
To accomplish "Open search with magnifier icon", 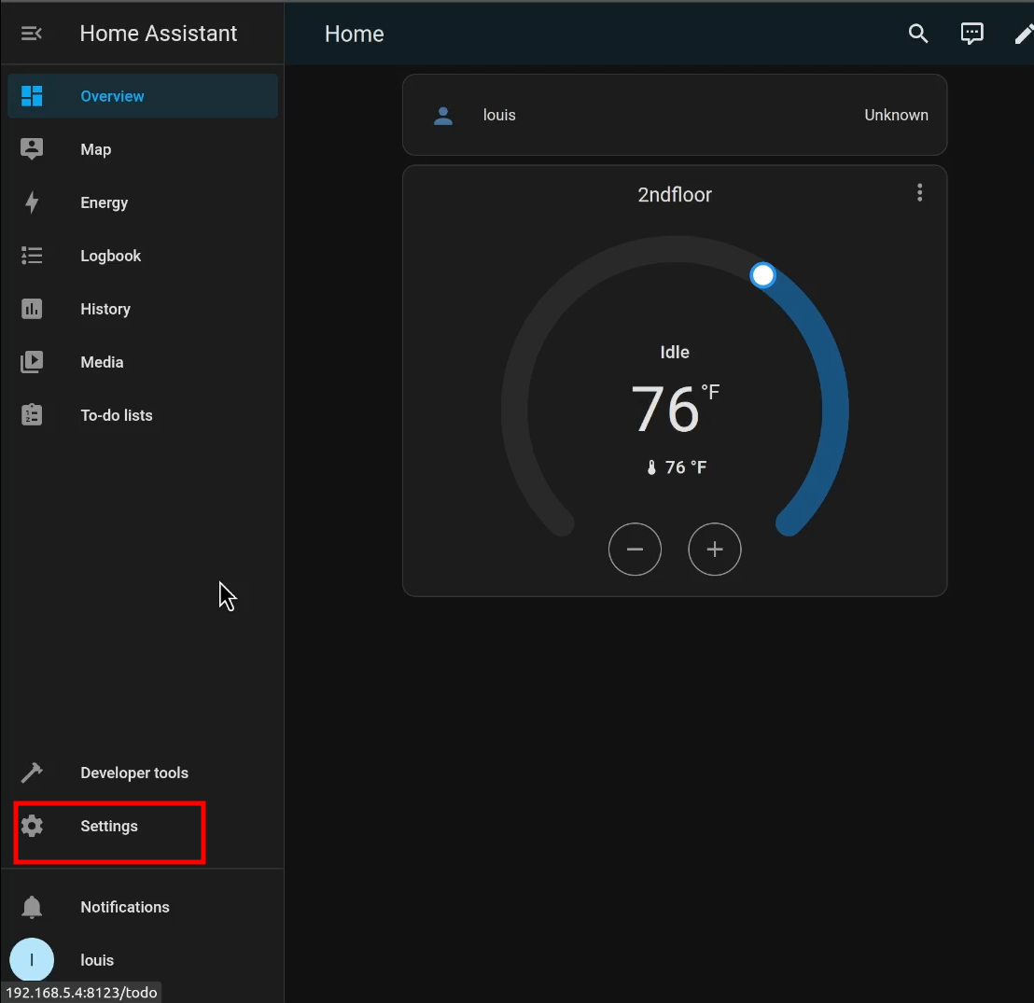I will [918, 34].
